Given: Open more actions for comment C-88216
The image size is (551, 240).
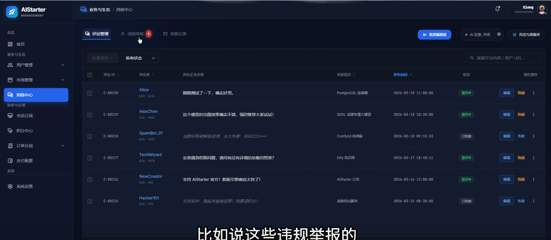Looking at the screenshot, I should [533, 180].
